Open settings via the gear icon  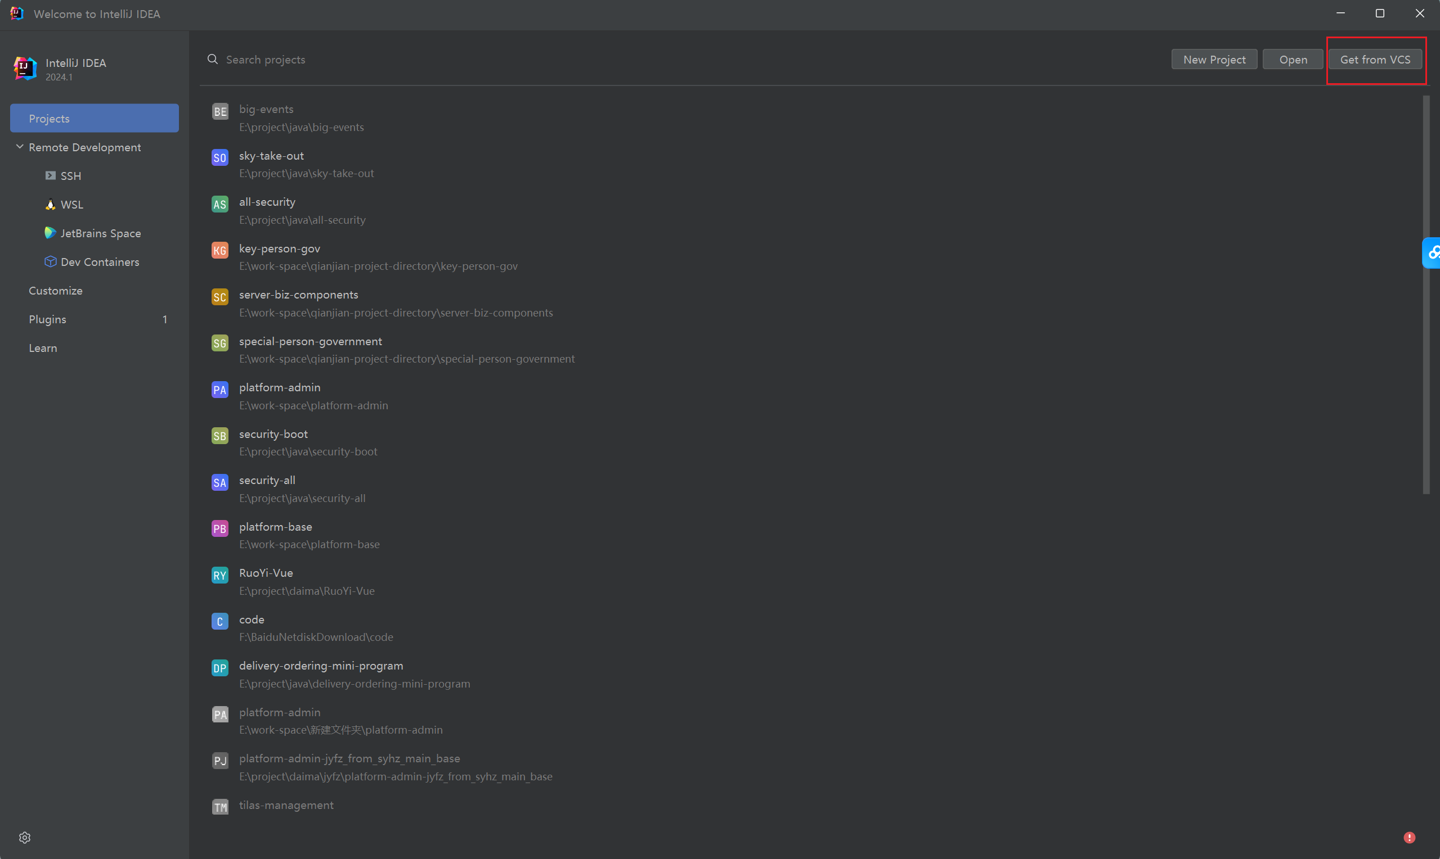24,838
